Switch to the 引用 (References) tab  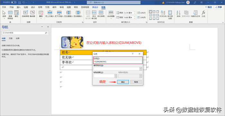point(47,7)
